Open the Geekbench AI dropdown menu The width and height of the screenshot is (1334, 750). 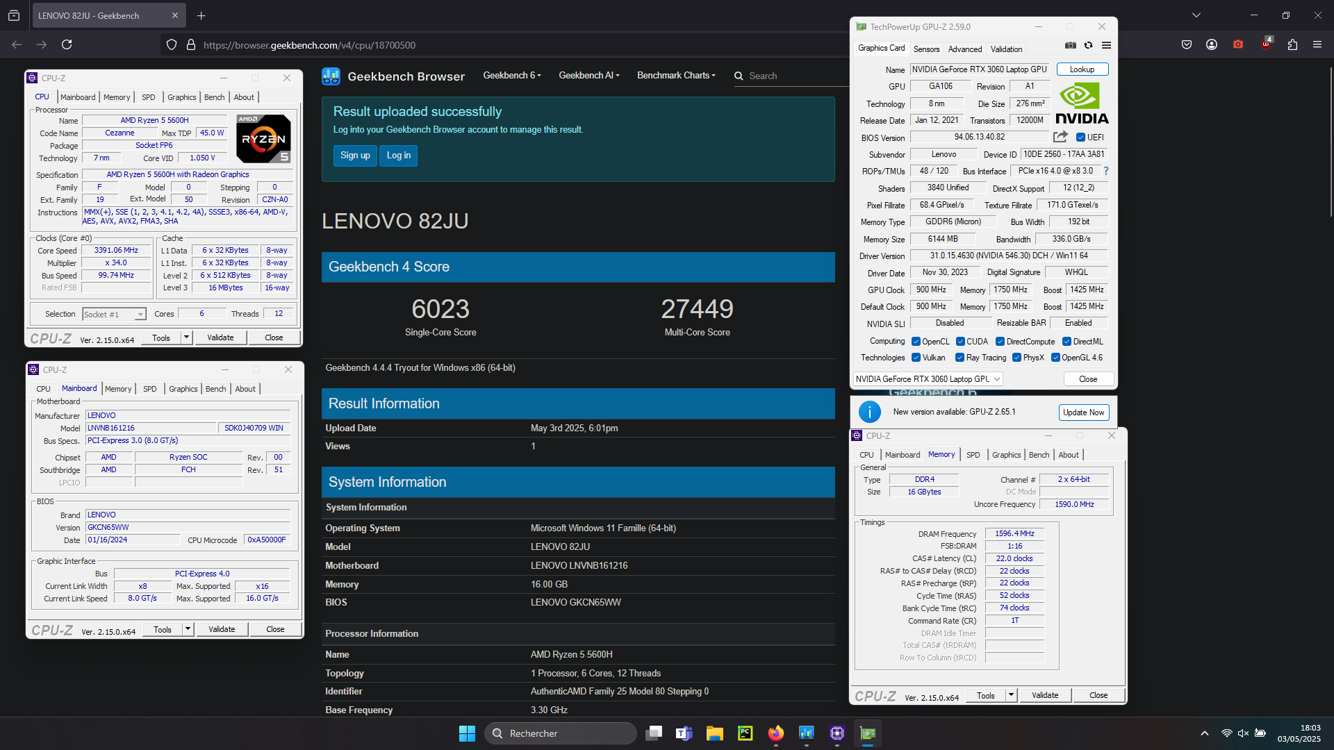click(x=589, y=76)
